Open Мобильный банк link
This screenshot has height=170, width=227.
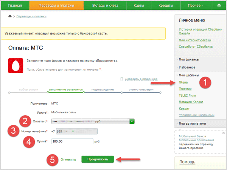(191, 136)
